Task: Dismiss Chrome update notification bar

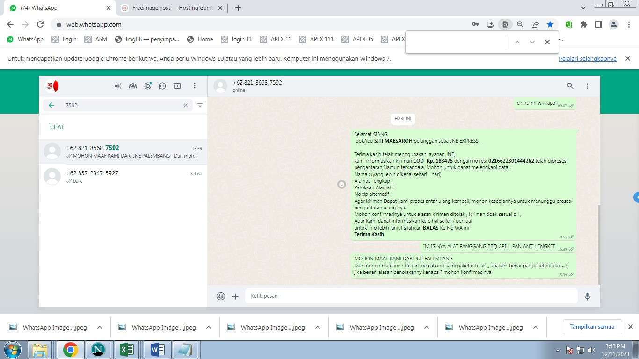Action: 628,59
